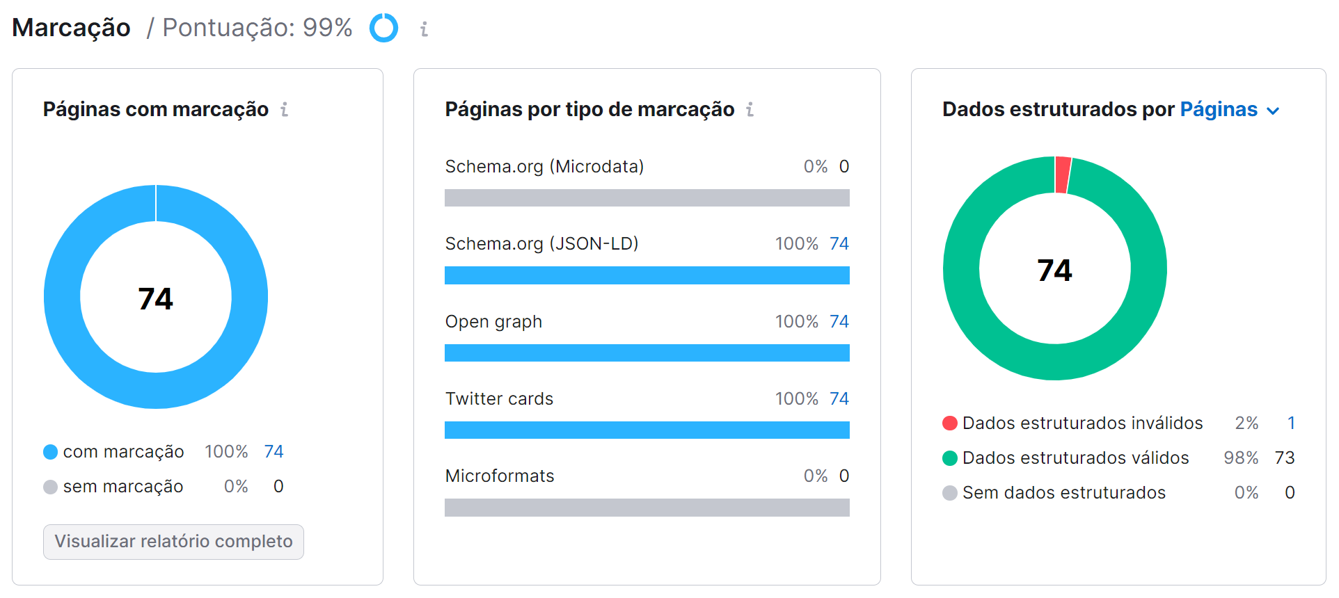Click the 1 link for invalid structured data
This screenshot has height=598, width=1339.
click(x=1291, y=422)
